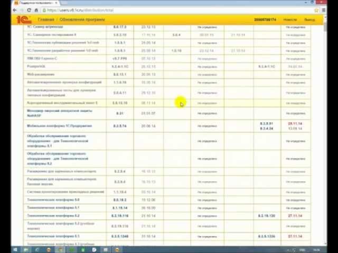Open Технологическая платформа 8.2 link
This screenshot has width=338, height=253.
(x=53, y=216)
